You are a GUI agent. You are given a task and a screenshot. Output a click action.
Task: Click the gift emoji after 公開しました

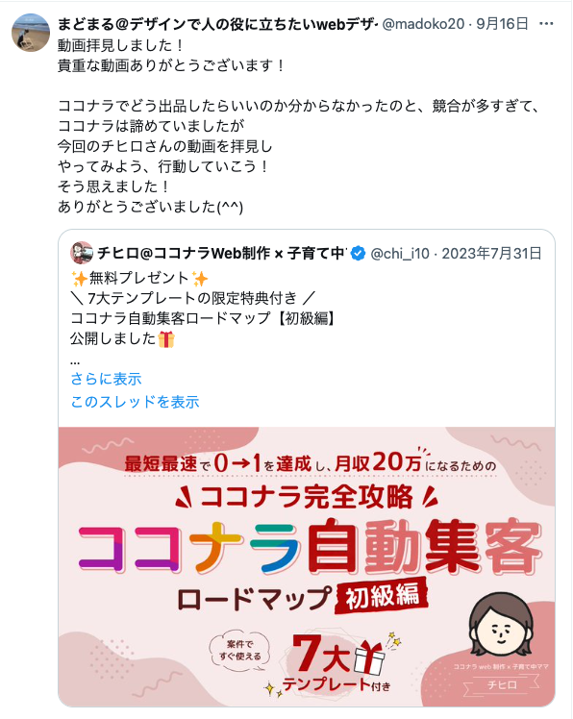pyautogui.click(x=166, y=339)
